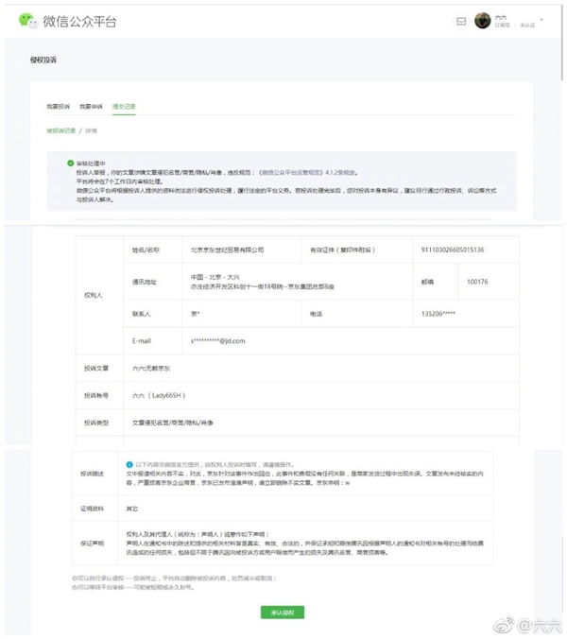Click the 微信公众平台 title text
Image resolution: width=567 pixels, height=639 pixels.
pyautogui.click(x=79, y=21)
